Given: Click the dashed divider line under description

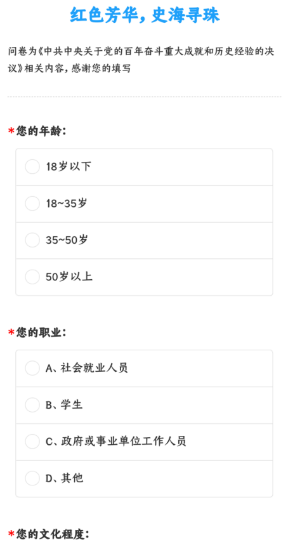Looking at the screenshot, I should click(145, 96).
